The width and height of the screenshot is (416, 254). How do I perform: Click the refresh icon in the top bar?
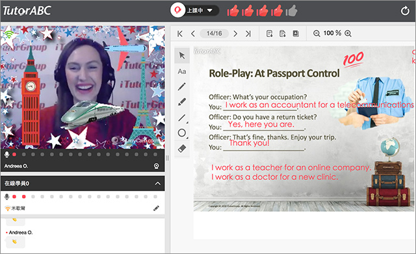(x=405, y=11)
